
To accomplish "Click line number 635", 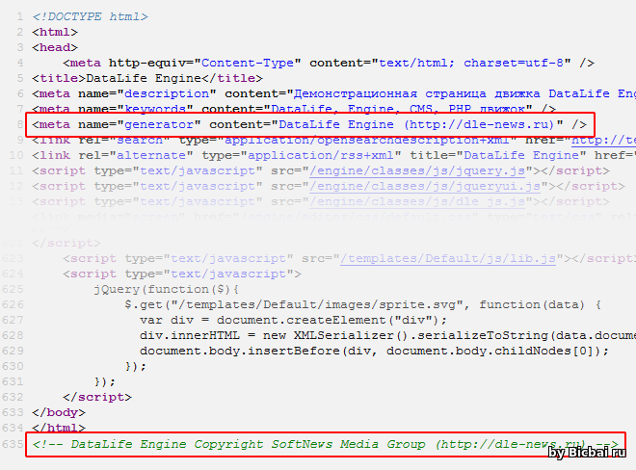I will pos(13,444).
